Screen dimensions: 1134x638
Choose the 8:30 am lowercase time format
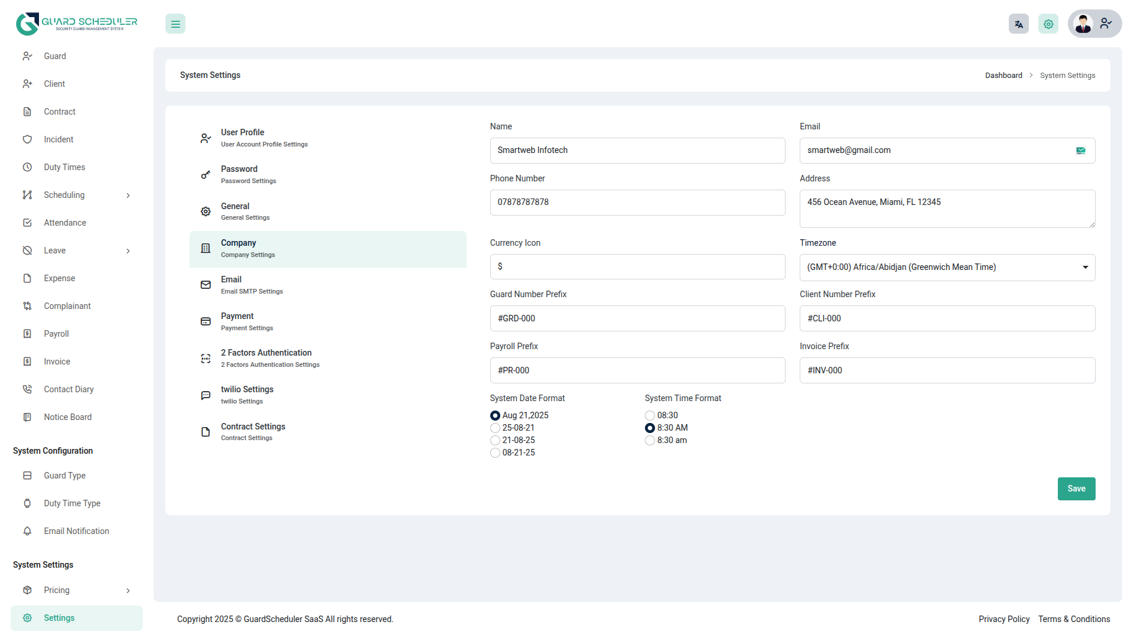[650, 441]
